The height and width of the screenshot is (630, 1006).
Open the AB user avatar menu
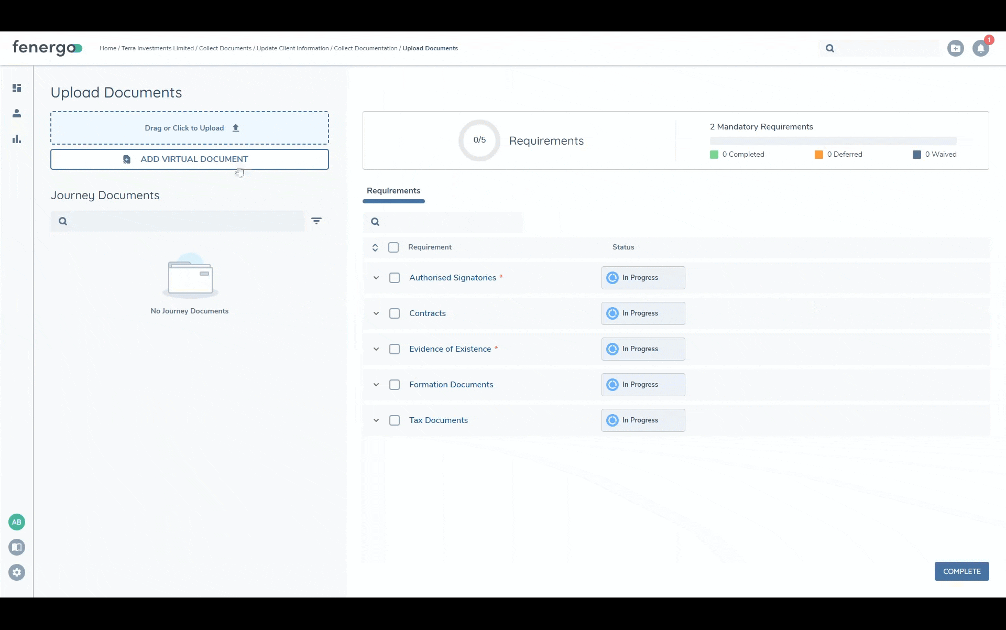point(17,522)
